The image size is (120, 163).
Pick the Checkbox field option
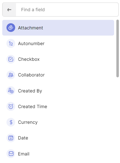[x=58, y=59]
